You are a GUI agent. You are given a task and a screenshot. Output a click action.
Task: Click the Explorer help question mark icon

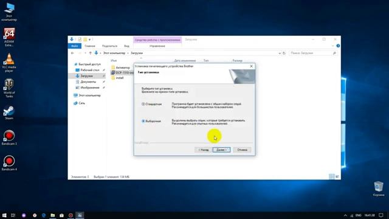338,46
